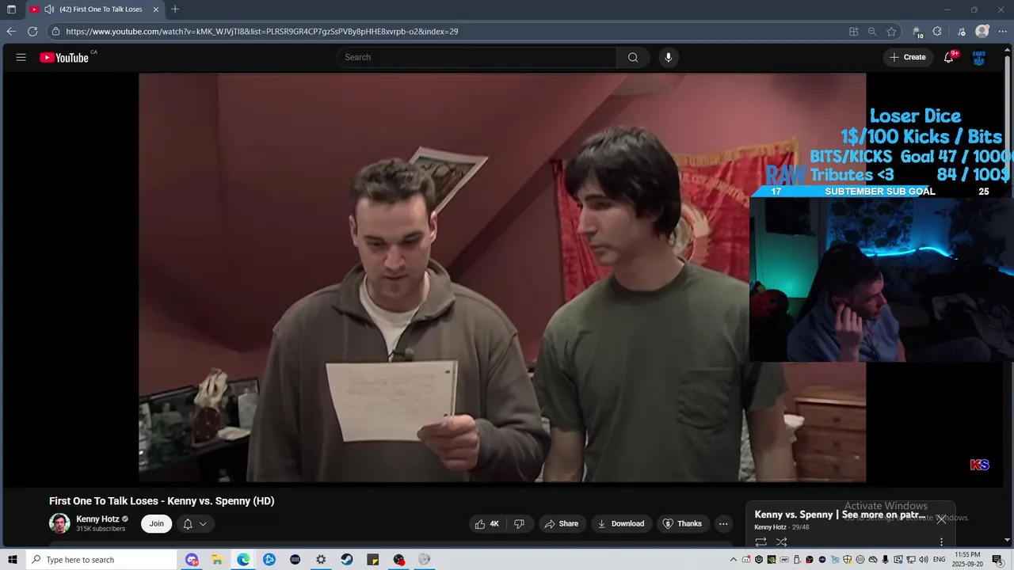Open the notification bell dropdown beside Join
The image size is (1014, 570).
(195, 523)
